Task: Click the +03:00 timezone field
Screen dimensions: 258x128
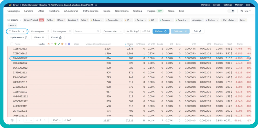Action: [146, 31]
